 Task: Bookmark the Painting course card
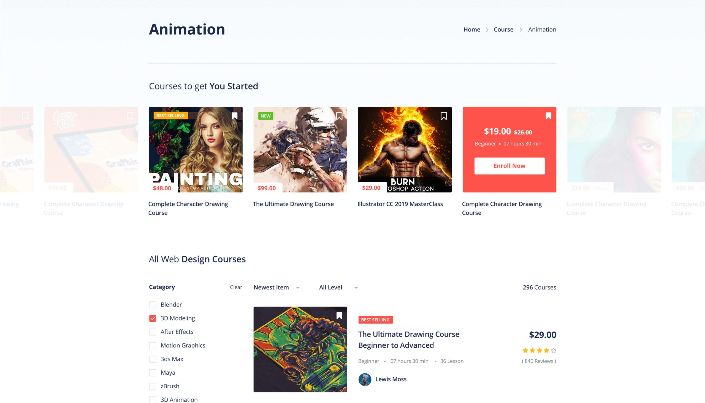click(234, 116)
